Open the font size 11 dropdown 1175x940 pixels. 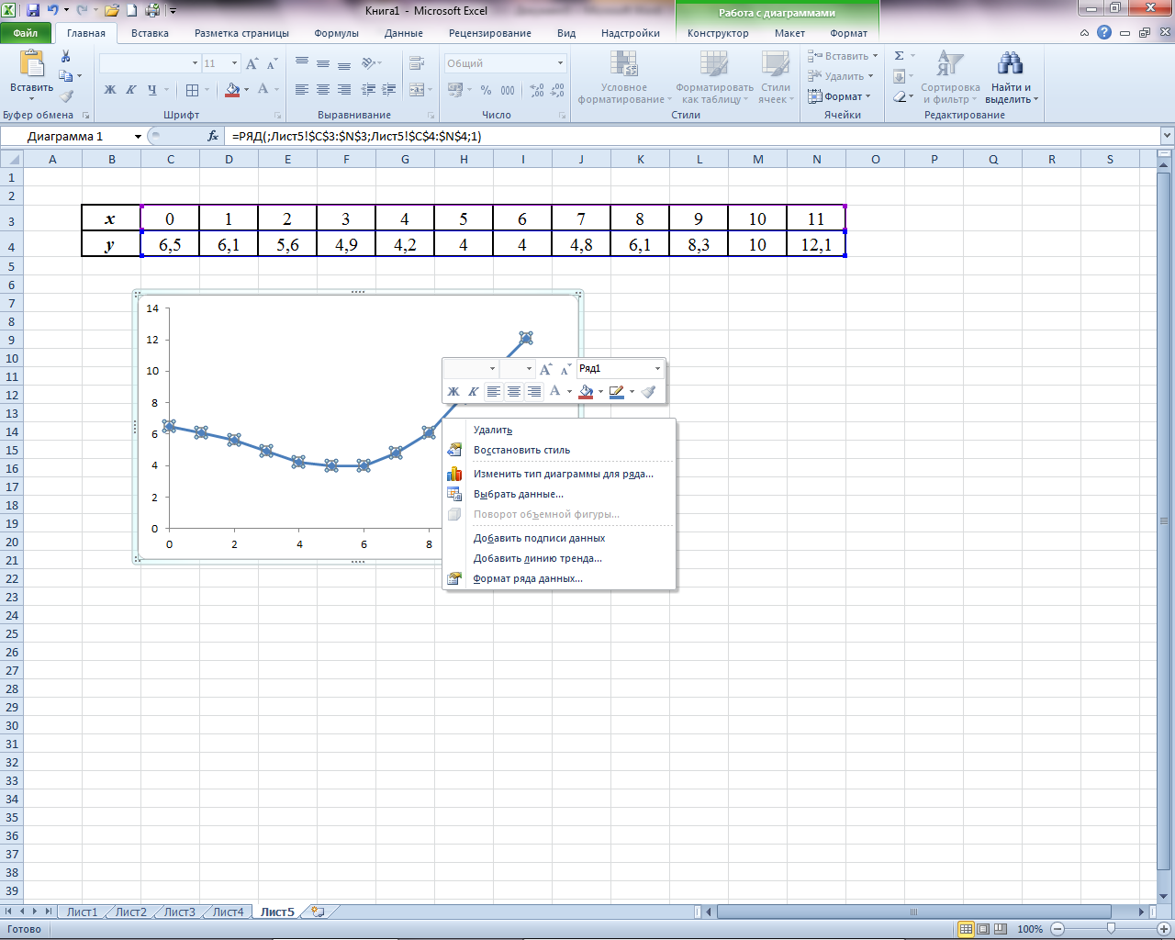[235, 63]
